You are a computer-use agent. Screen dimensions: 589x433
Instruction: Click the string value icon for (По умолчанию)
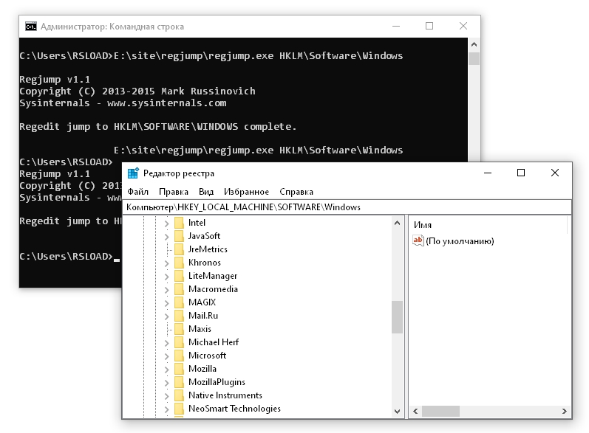(x=418, y=240)
